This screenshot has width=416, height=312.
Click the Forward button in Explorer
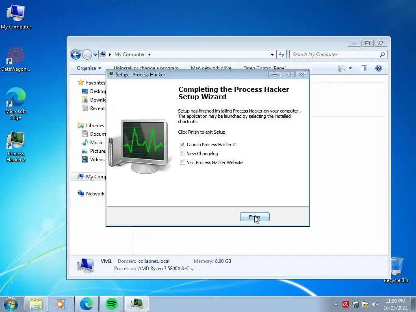click(x=87, y=55)
